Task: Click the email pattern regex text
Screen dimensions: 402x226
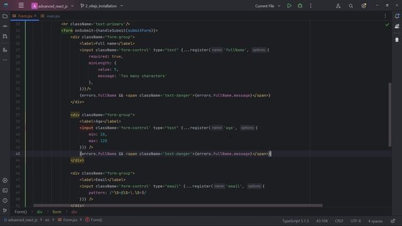Action: coord(128,193)
